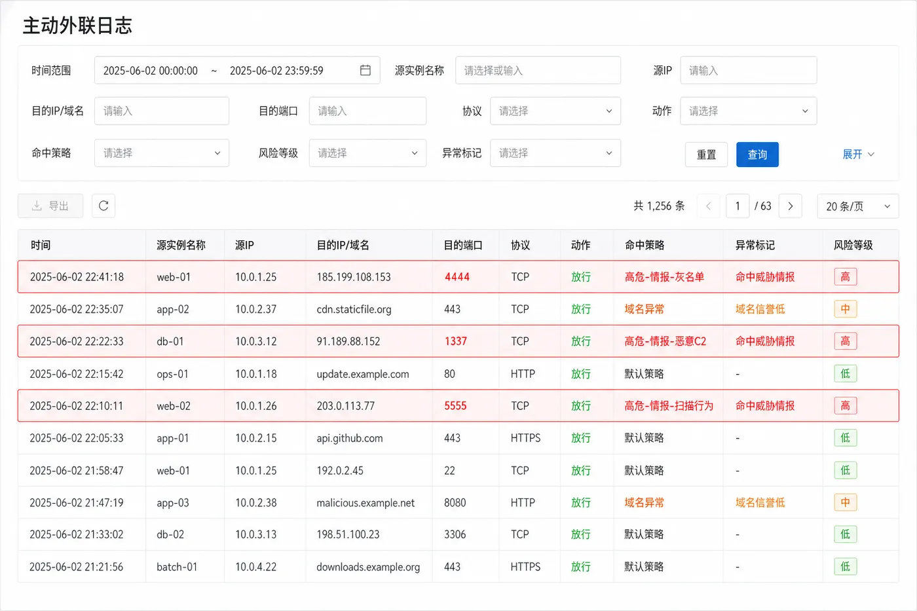
Task: Click the 高 risk tag for web-01
Action: pyautogui.click(x=845, y=277)
